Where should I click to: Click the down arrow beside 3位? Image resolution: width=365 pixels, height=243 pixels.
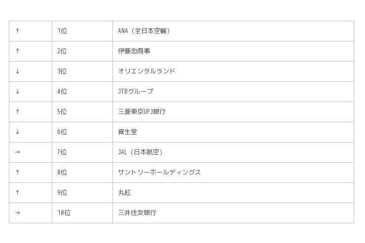click(18, 71)
